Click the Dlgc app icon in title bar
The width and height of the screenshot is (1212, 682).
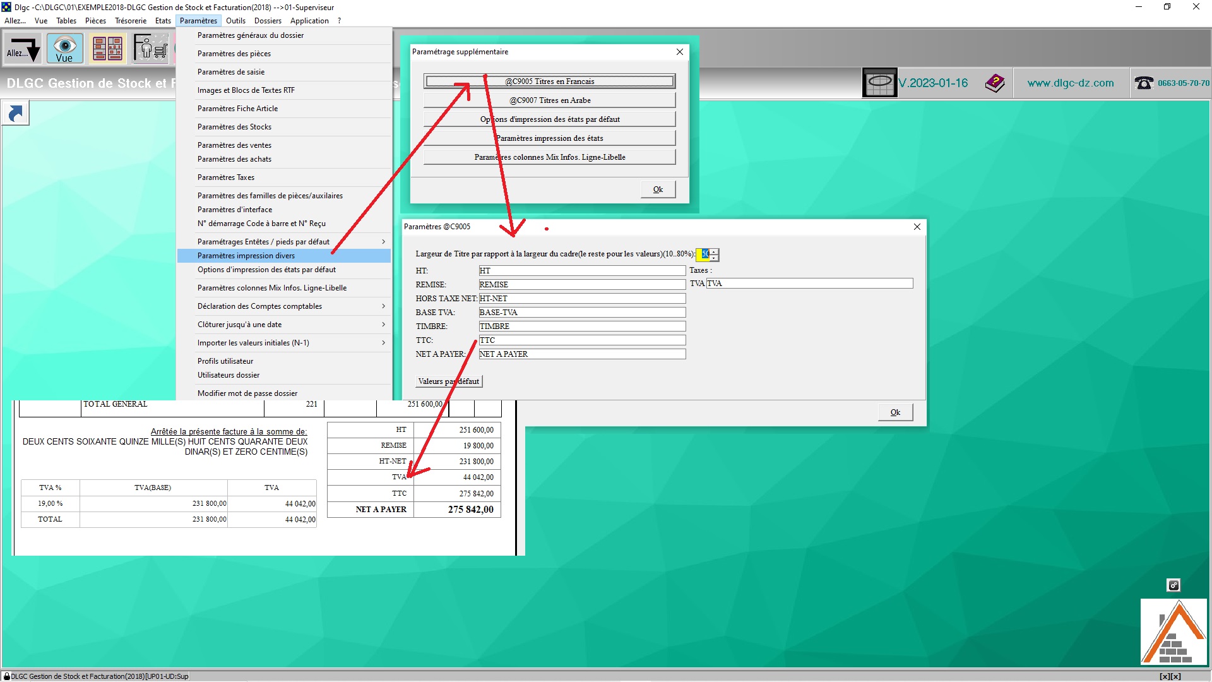coord(6,7)
